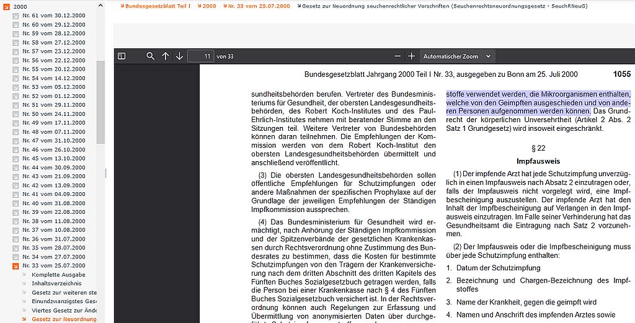Open Gesetz zur weiteren ste… entry
The image size is (635, 323).
pyautogui.click(x=64, y=292)
